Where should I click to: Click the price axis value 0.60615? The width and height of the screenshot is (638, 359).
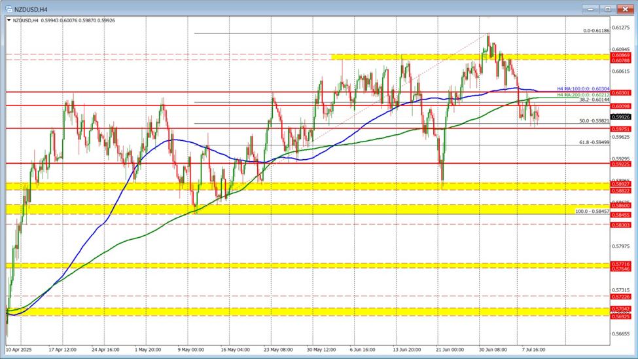click(x=622, y=71)
